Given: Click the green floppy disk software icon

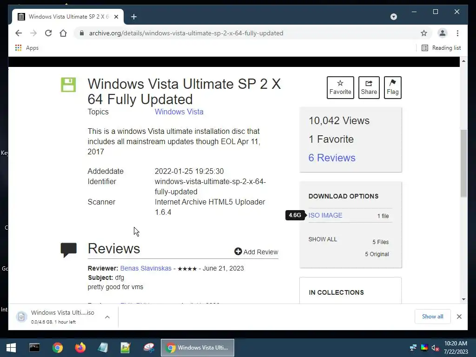Looking at the screenshot, I should pos(68,85).
